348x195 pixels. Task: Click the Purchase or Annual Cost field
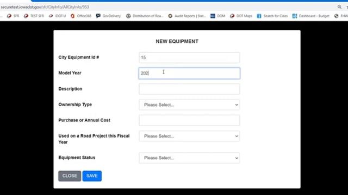189,120
